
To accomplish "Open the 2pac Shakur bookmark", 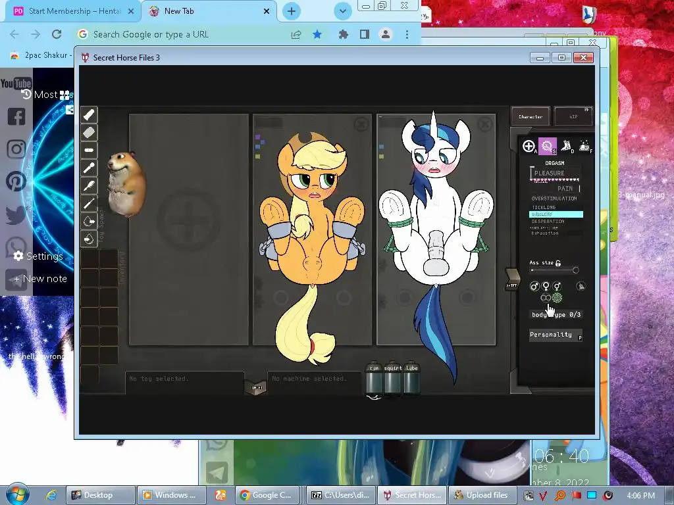I will [41, 55].
